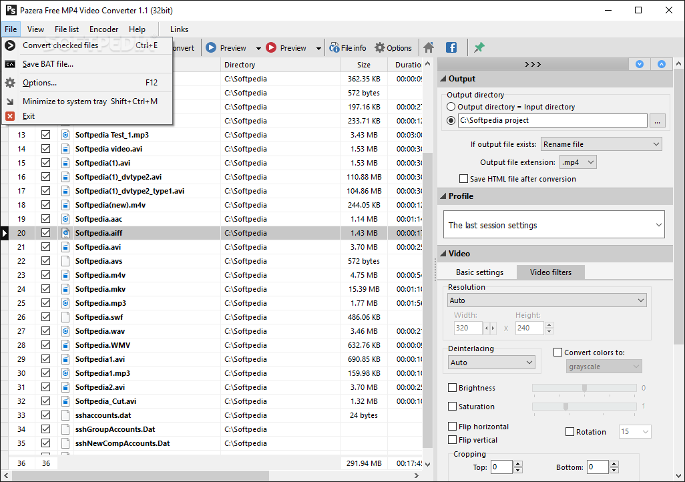Open the If output file exists dropdown

(x=601, y=144)
